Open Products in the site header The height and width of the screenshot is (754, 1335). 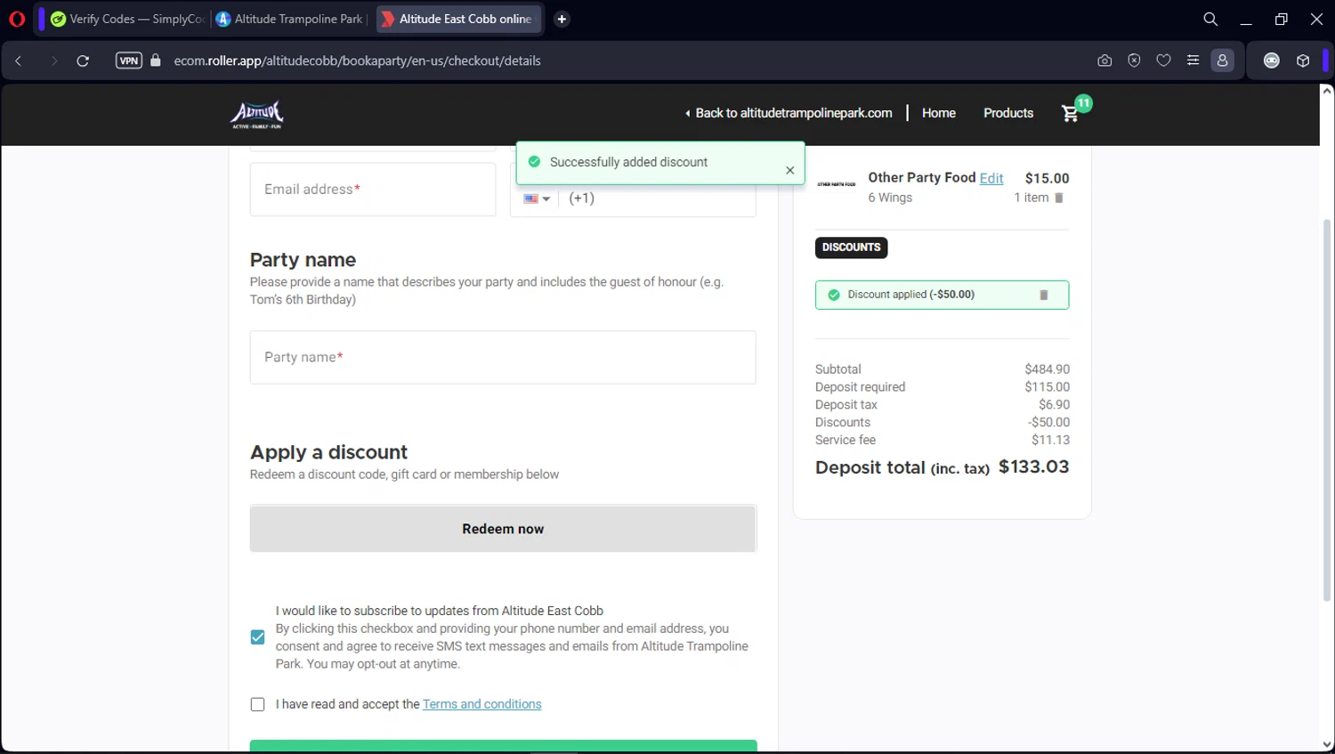coord(1008,113)
